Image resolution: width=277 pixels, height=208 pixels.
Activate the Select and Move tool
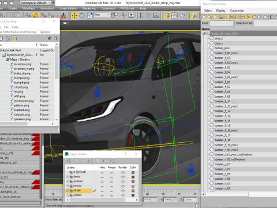coord(74,16)
